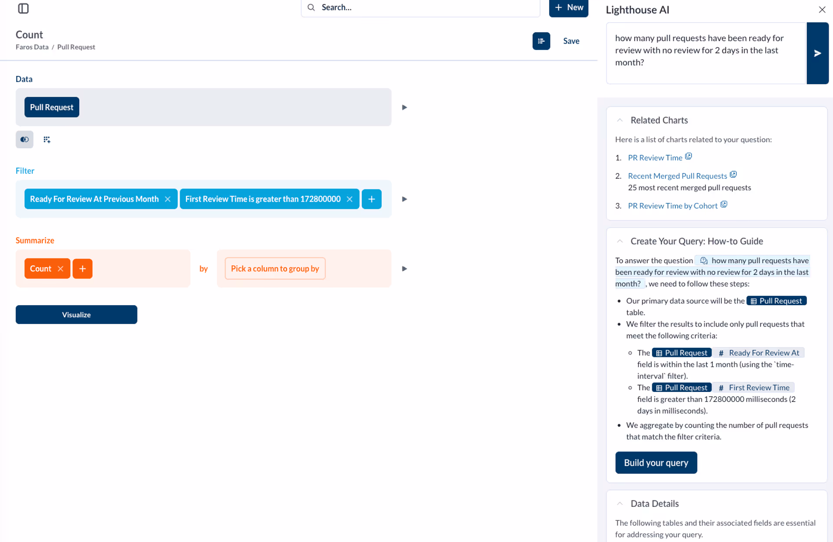Click the Build your query button
Viewport: 833px width, 542px height.
[x=656, y=463]
